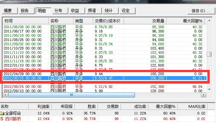Click price cell 5.21/4.92
The width and height of the screenshot is (216, 123).
104,87
